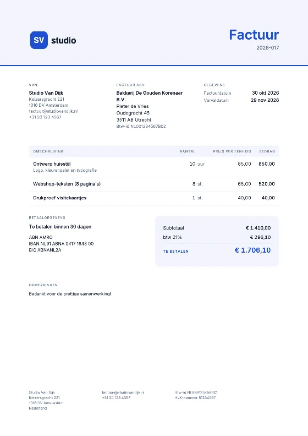Click unit price '65,00'
This screenshot has height=436, width=308.
pyautogui.click(x=244, y=184)
